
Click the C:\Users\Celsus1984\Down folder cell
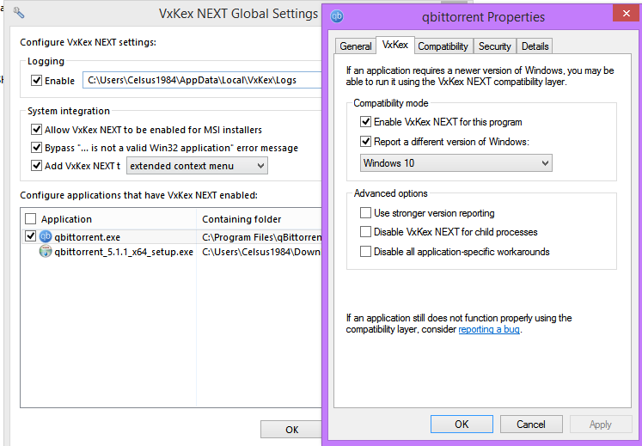pyautogui.click(x=261, y=252)
